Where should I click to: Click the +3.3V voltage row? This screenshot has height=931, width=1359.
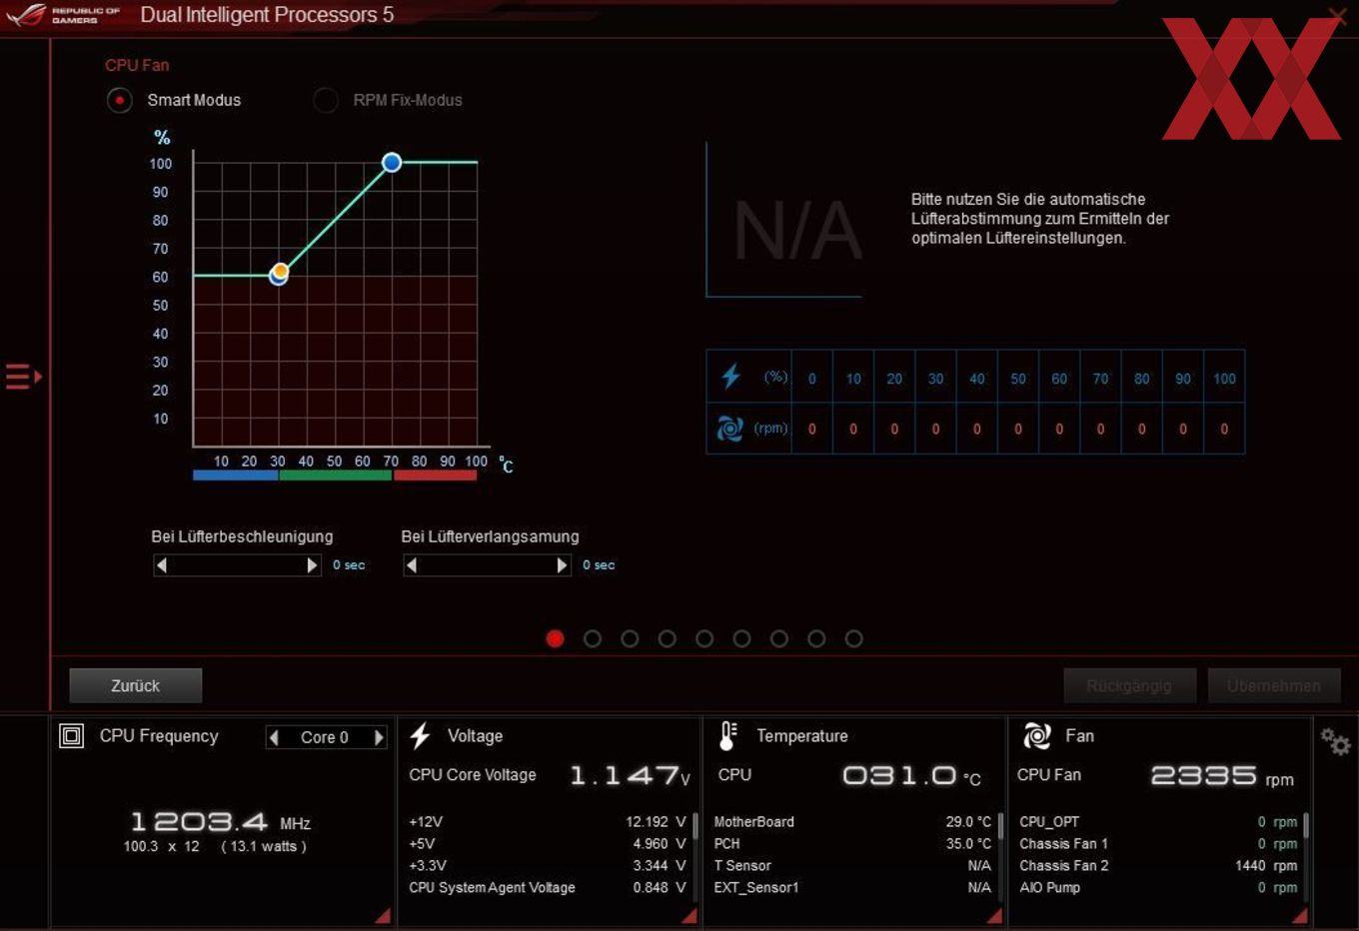tap(548, 866)
